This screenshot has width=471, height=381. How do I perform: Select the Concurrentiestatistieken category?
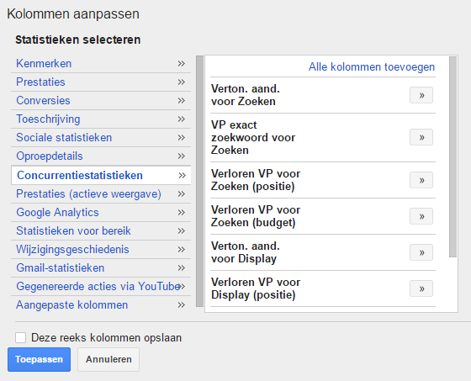(x=101, y=175)
